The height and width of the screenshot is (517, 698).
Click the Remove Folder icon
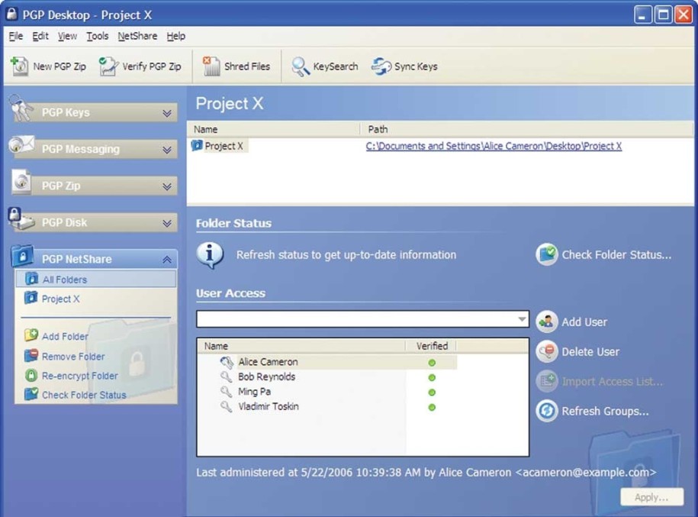click(x=31, y=355)
